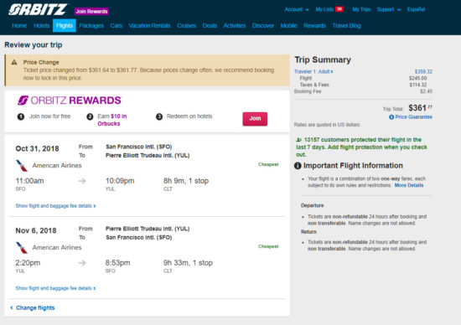Viewport: 461px width, 325px height.
Task: Select the Cruises navigation tab
Action: coord(186,26)
